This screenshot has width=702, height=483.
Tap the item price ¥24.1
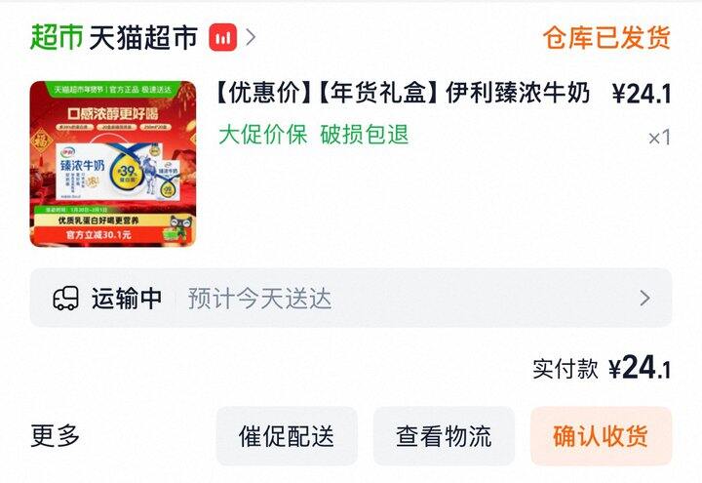click(x=642, y=94)
